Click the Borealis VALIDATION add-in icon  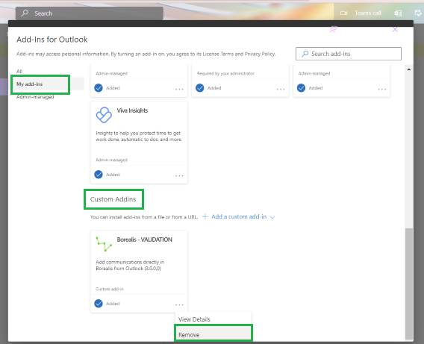(x=104, y=244)
